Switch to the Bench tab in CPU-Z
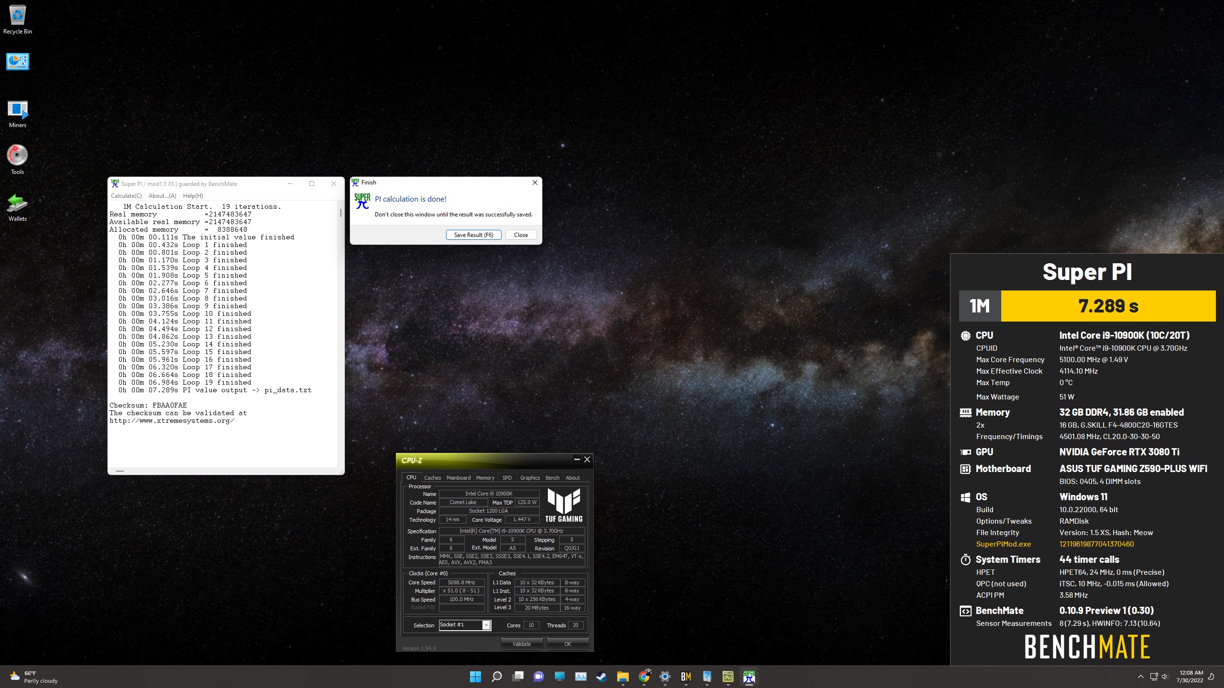This screenshot has height=688, width=1224. 552,478
